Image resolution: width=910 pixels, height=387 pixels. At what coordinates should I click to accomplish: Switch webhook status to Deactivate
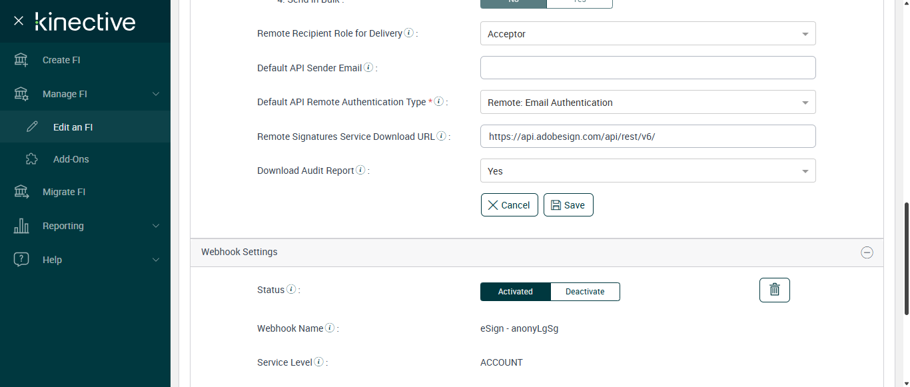click(x=585, y=292)
